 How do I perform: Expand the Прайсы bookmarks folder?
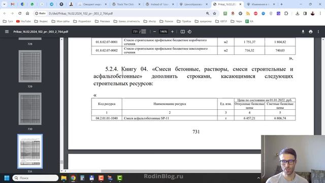(x=184, y=21)
